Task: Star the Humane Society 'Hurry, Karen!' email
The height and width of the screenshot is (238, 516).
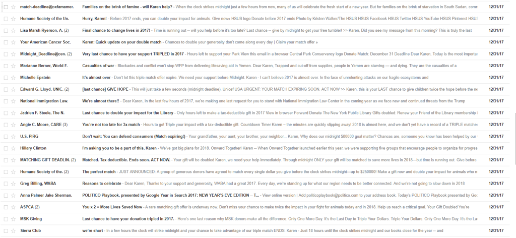Action: pos(13,19)
